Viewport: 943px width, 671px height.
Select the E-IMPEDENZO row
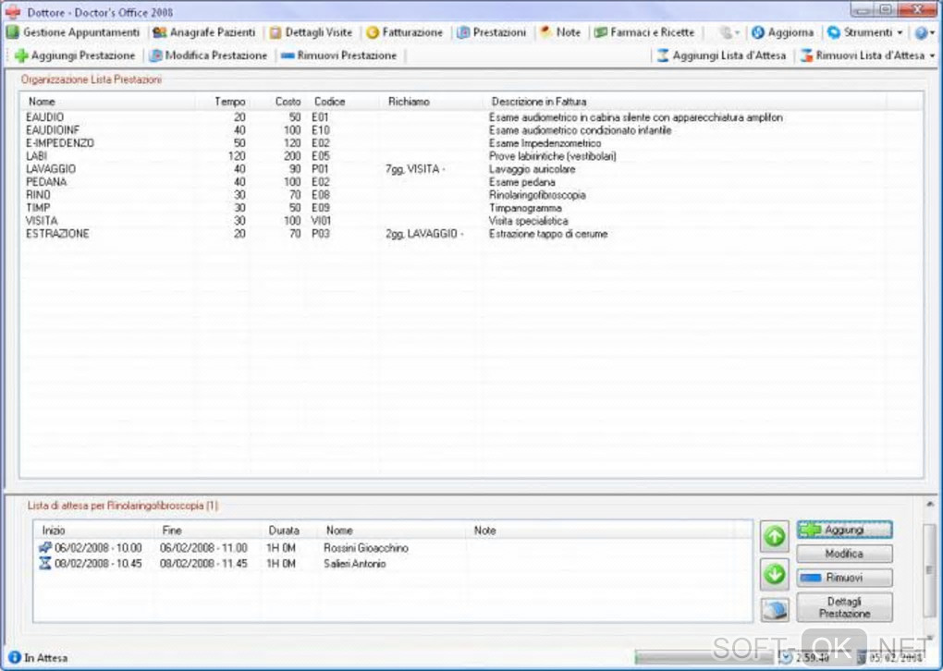click(471, 143)
